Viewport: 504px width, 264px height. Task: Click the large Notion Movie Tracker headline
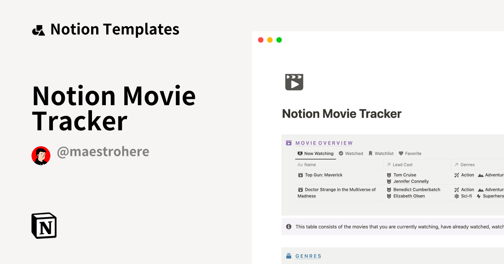pyautogui.click(x=114, y=108)
